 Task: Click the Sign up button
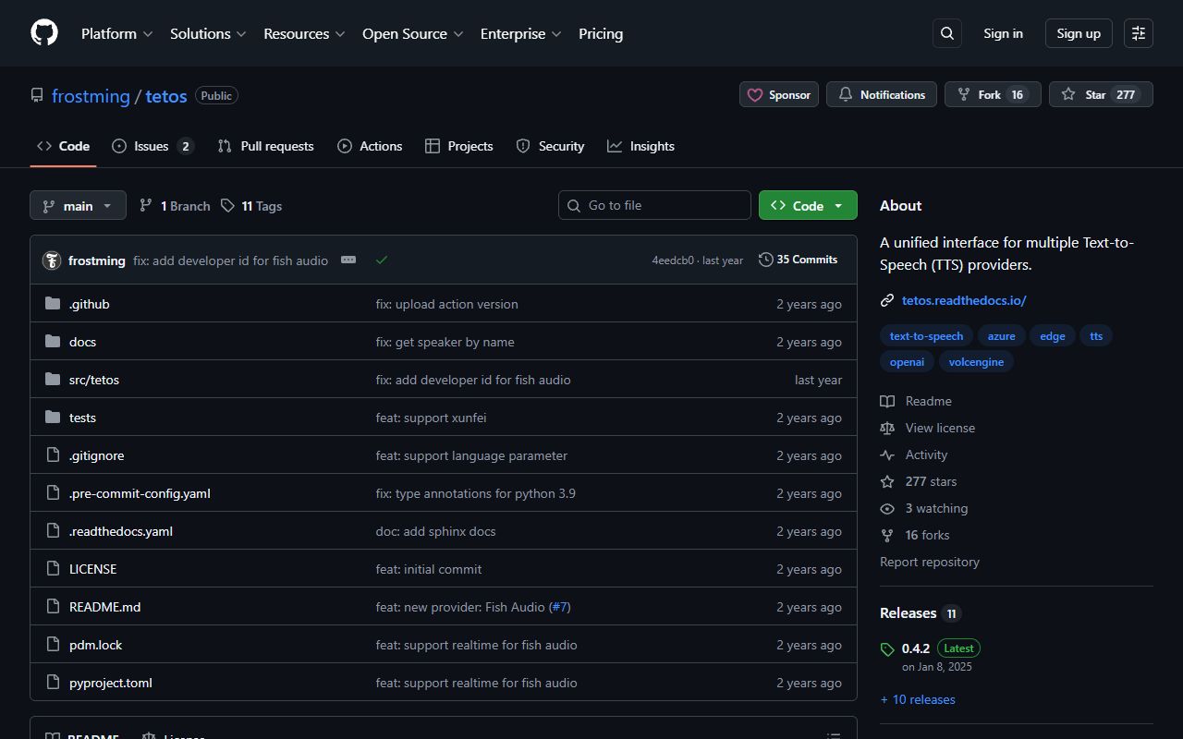pos(1078,32)
